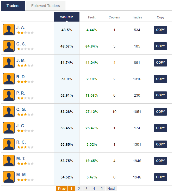Sort by Win Rate column header

67,17
